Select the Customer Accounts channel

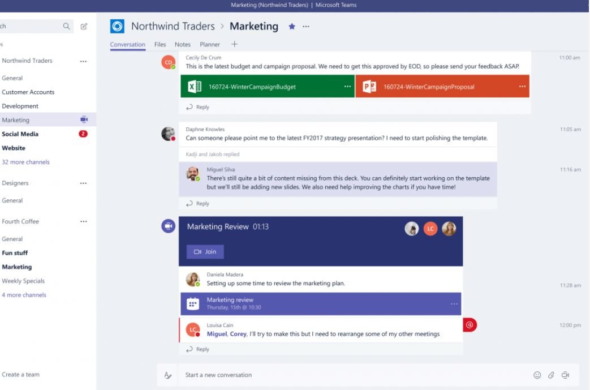click(28, 92)
